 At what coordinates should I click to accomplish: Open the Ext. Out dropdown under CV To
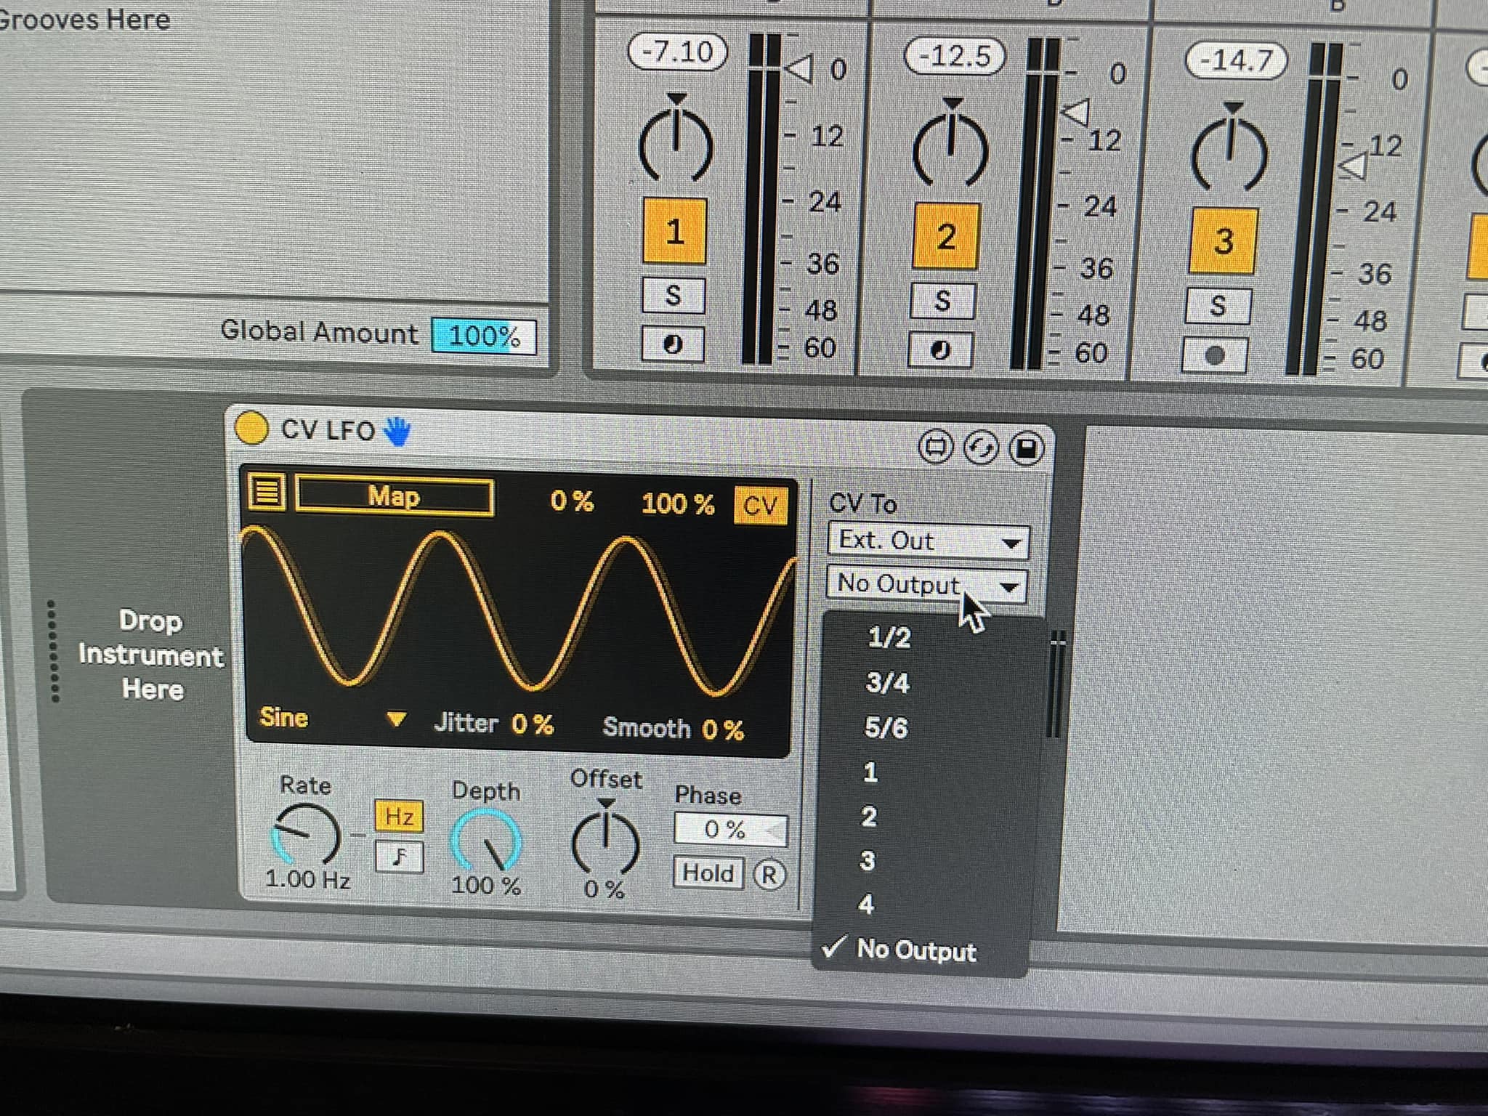[928, 542]
